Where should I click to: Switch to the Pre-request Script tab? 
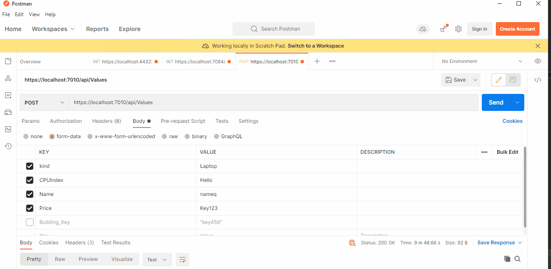click(x=183, y=121)
